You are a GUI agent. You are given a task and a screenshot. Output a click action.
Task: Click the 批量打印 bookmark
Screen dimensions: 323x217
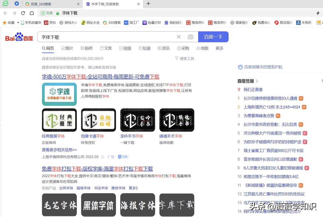[152, 23]
